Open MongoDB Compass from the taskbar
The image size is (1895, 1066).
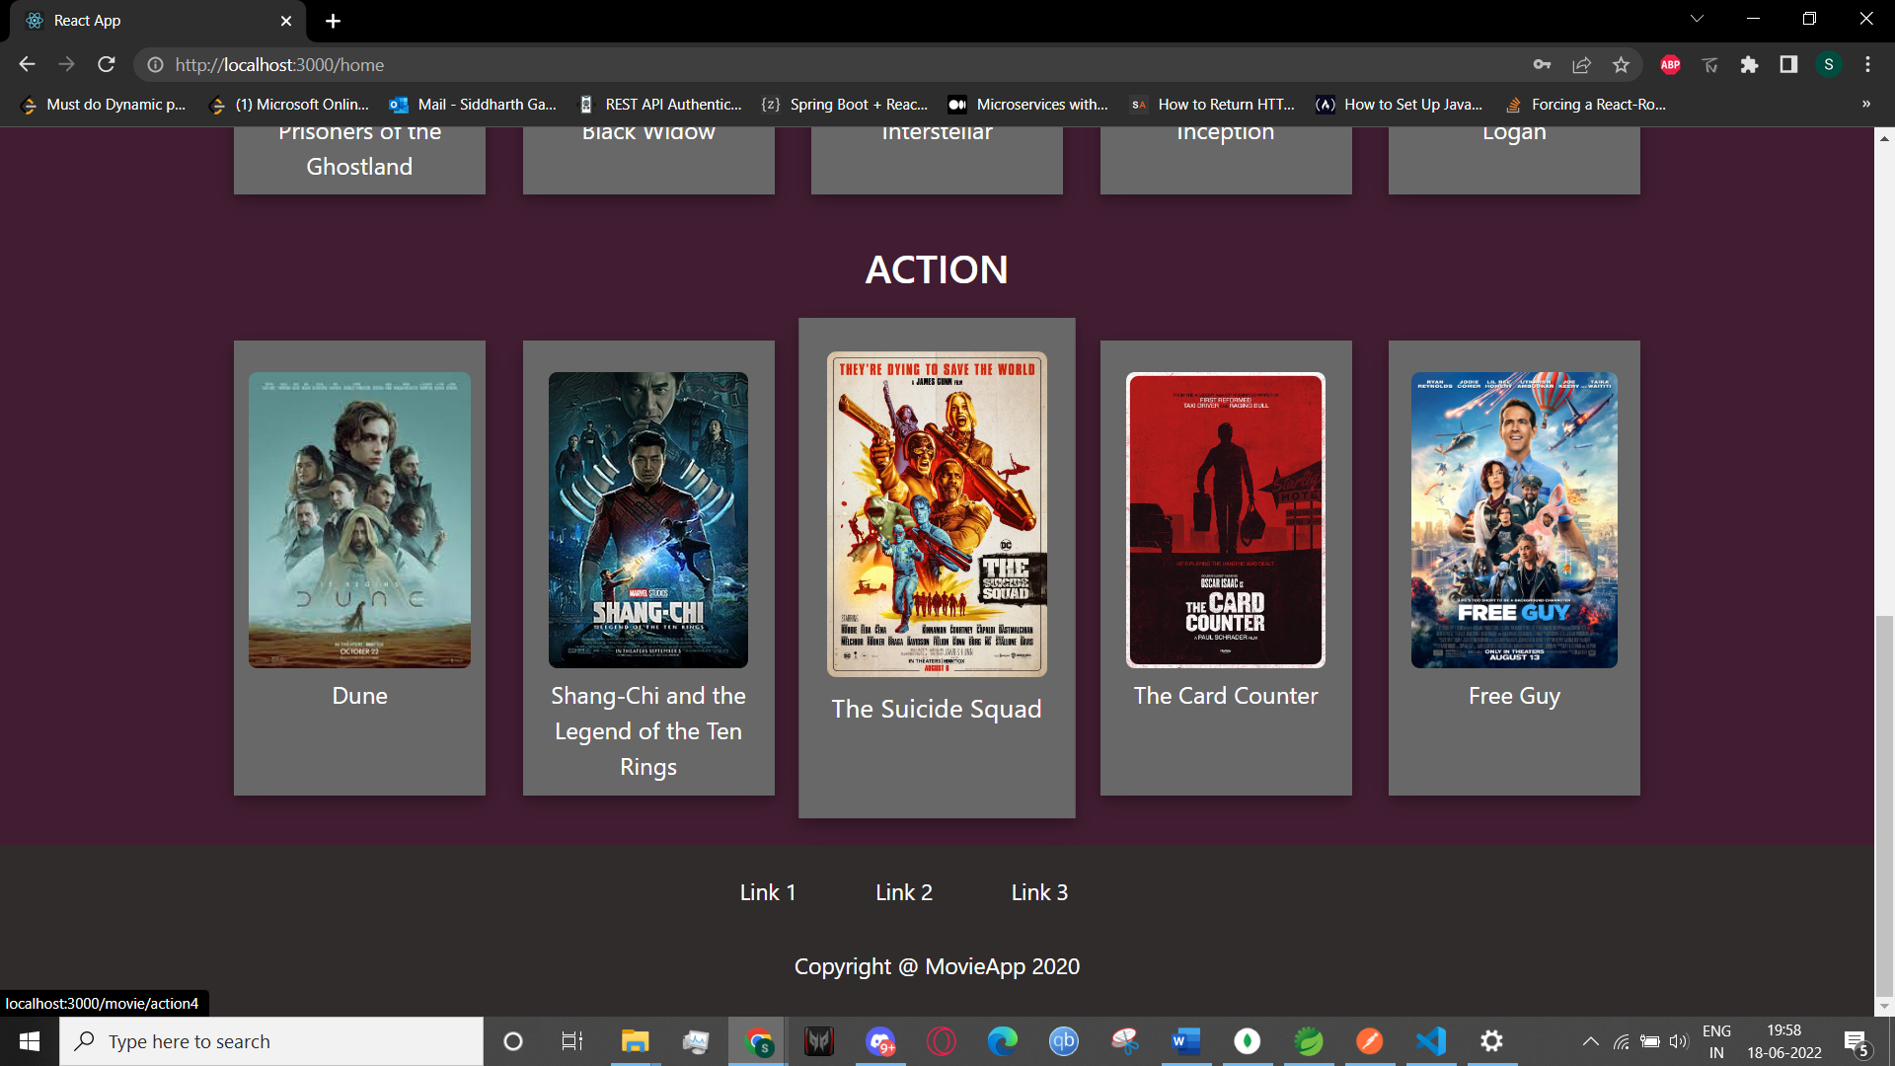[1248, 1041]
